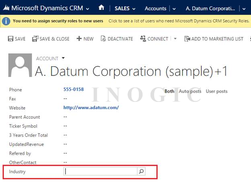This screenshot has height=183, width=251.
Task: Click 'You need to assign security roles' message
Action: [58, 21]
